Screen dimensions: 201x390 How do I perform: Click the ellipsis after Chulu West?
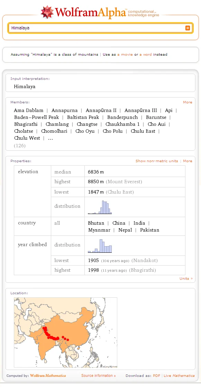[50, 139]
